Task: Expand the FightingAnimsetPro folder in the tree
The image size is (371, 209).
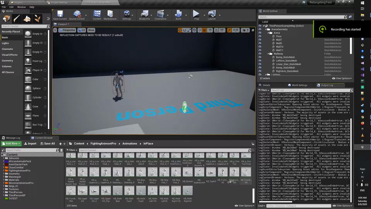Action: coord(4,171)
